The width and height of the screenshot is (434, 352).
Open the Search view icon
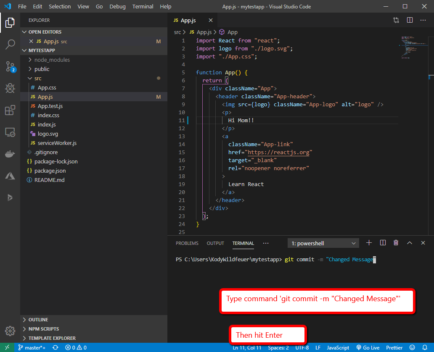pyautogui.click(x=10, y=44)
